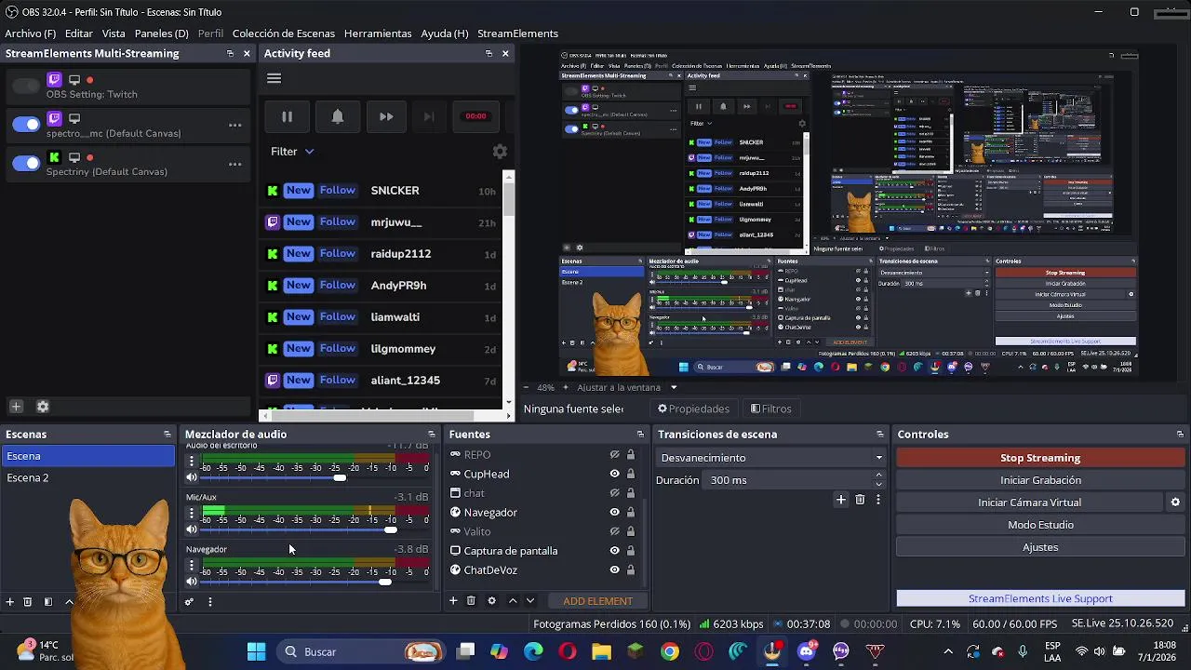Show the REPO source
This screenshot has width=1191, height=670.
coord(614,455)
